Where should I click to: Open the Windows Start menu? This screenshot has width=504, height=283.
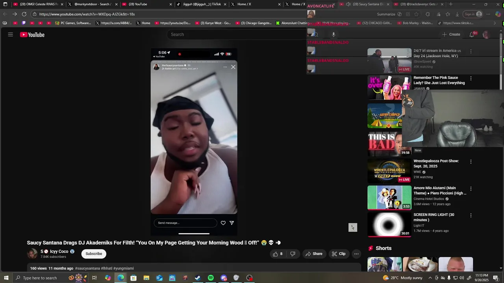(6, 278)
